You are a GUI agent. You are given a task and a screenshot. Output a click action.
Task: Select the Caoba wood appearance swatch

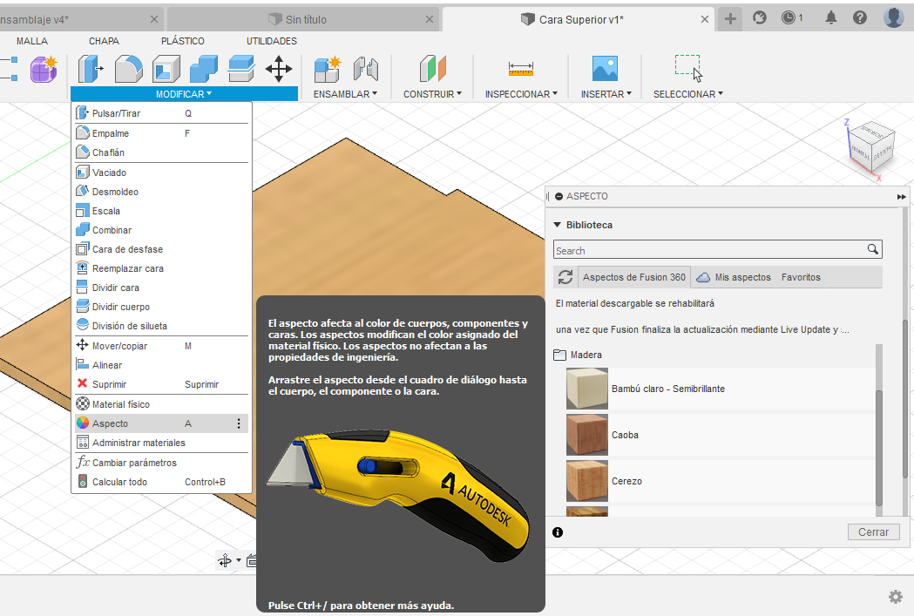587,435
